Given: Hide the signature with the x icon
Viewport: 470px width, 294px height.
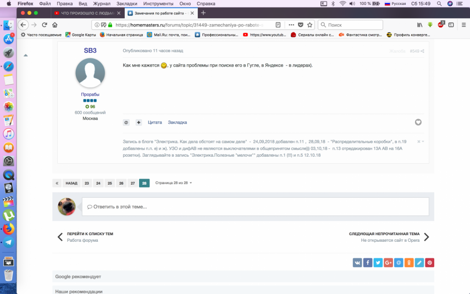Looking at the screenshot, I should [x=419, y=141].
